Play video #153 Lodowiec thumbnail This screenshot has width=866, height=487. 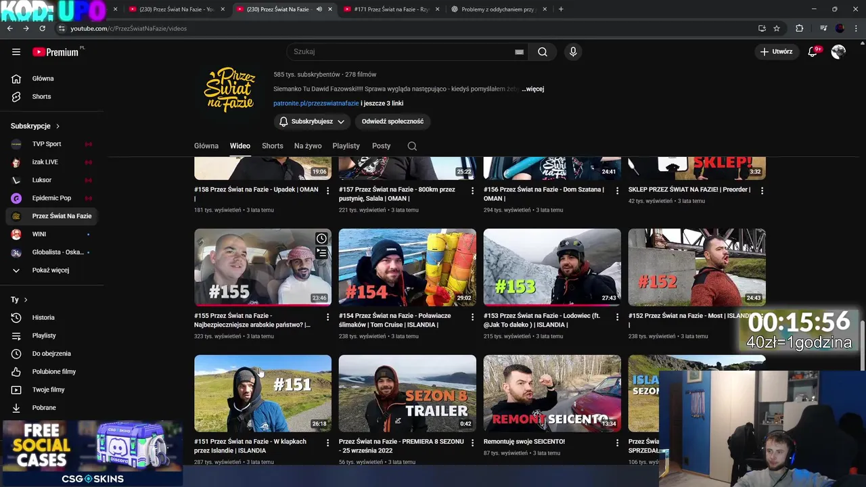(552, 267)
